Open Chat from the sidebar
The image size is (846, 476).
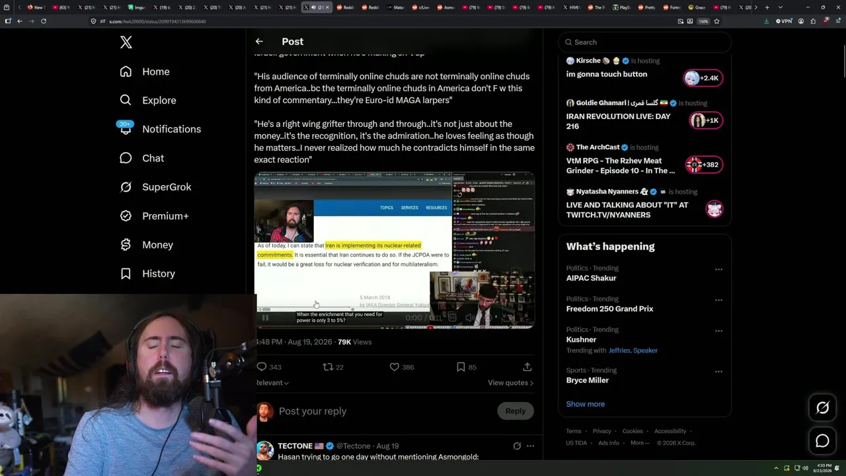(x=141, y=158)
